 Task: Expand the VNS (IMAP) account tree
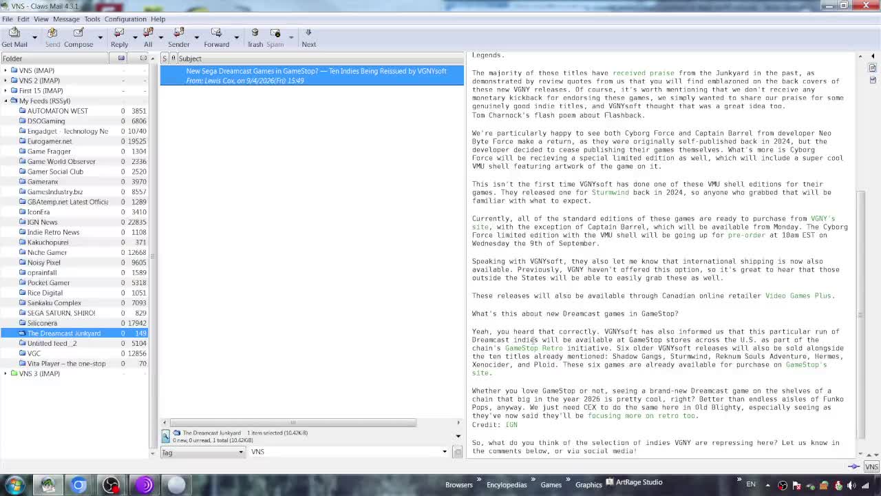pos(6,70)
